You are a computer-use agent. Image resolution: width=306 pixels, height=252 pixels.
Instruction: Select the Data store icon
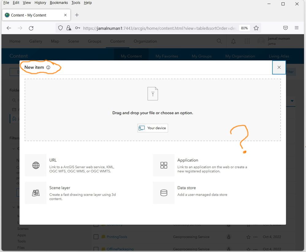coord(164,193)
